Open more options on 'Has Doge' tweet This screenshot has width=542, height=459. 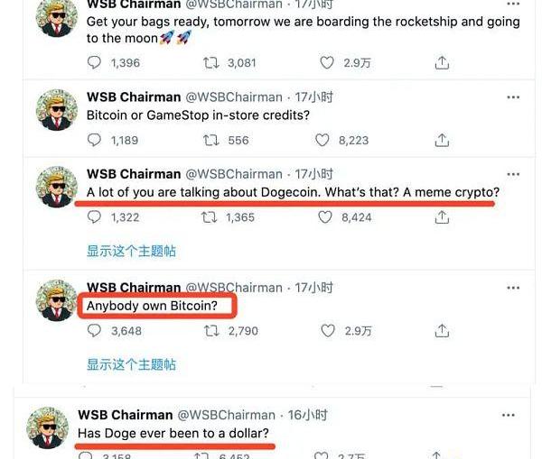click(508, 415)
